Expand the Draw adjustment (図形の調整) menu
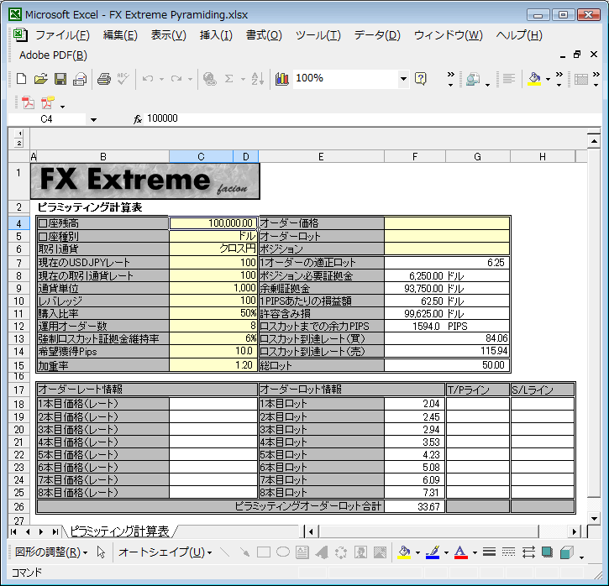 point(51,552)
